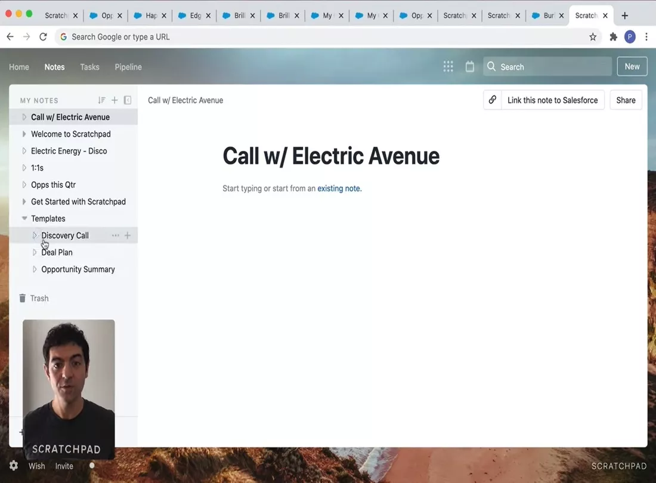Open the apps grid icon

(448, 67)
